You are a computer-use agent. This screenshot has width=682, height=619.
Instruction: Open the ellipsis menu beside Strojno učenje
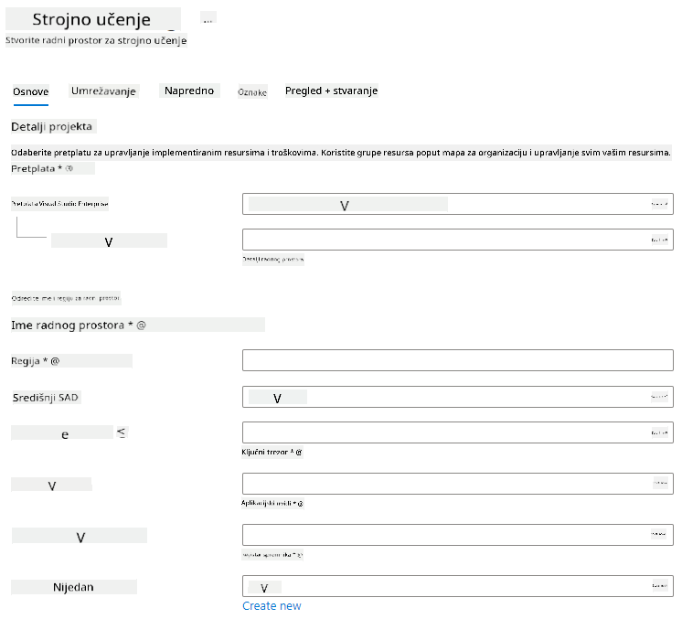click(208, 18)
